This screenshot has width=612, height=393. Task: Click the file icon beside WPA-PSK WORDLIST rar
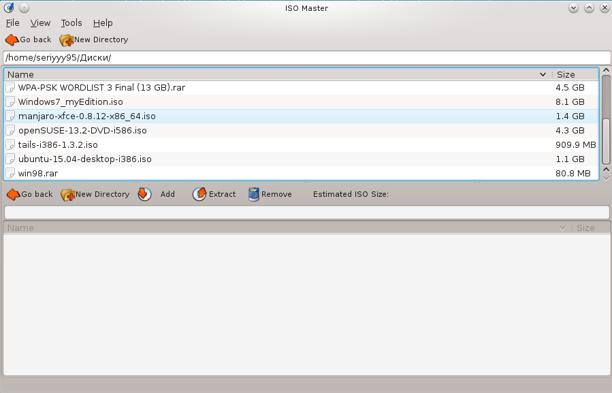tap(10, 87)
